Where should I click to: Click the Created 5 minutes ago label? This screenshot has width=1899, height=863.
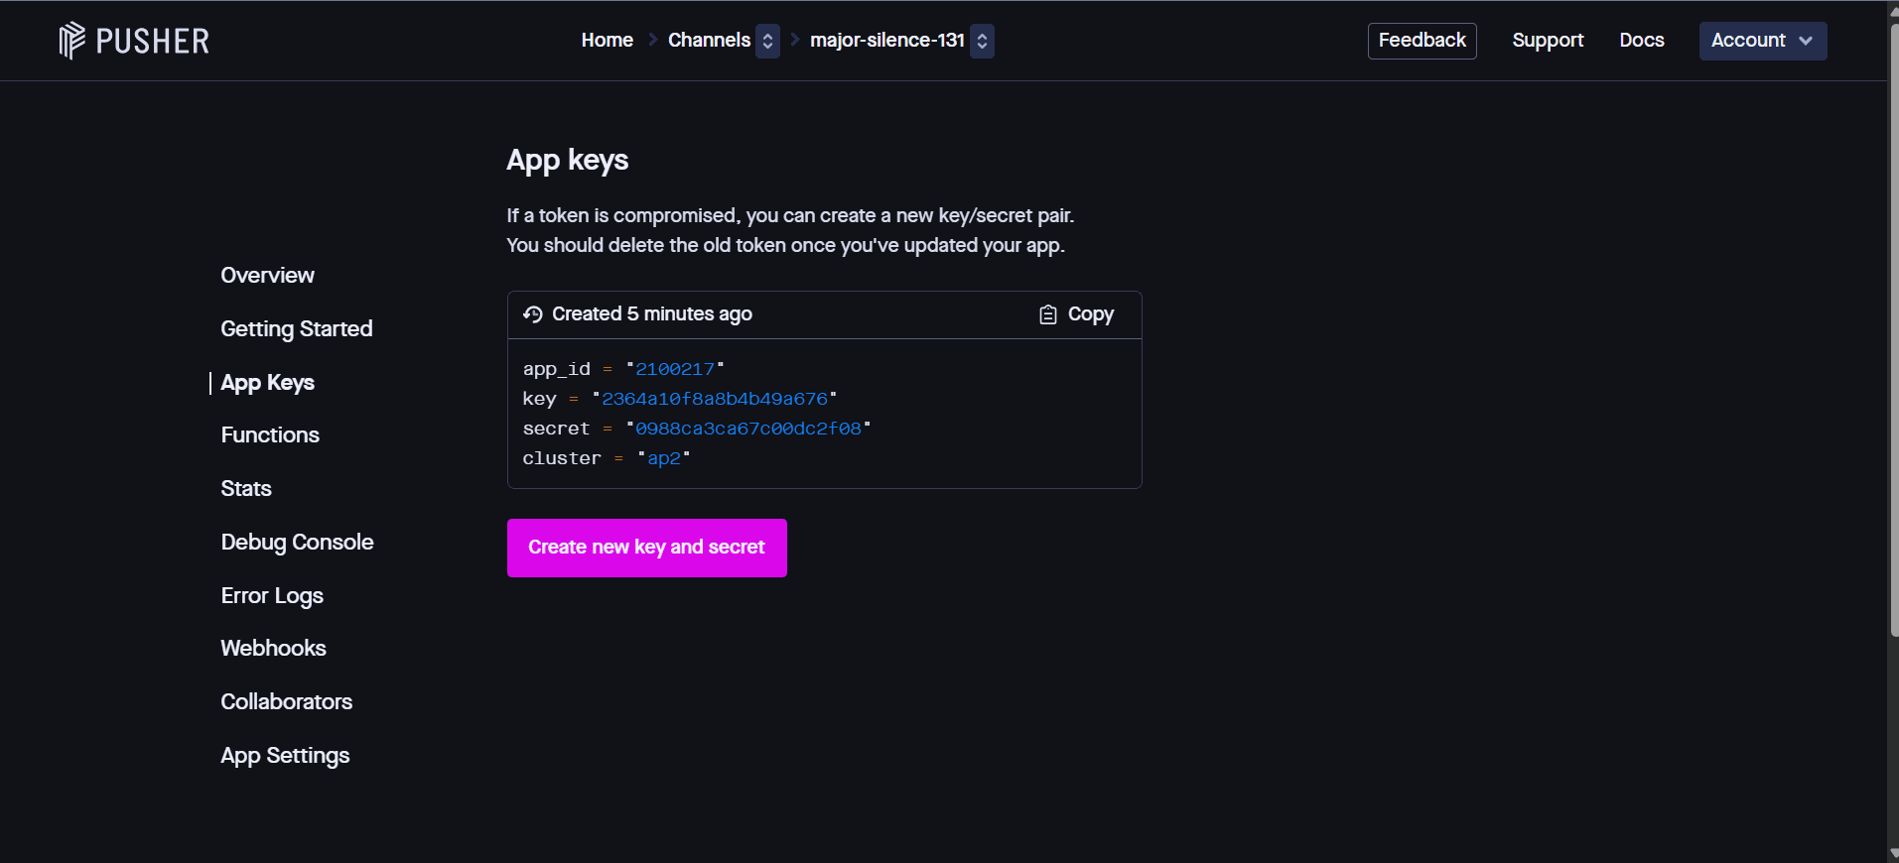click(652, 314)
